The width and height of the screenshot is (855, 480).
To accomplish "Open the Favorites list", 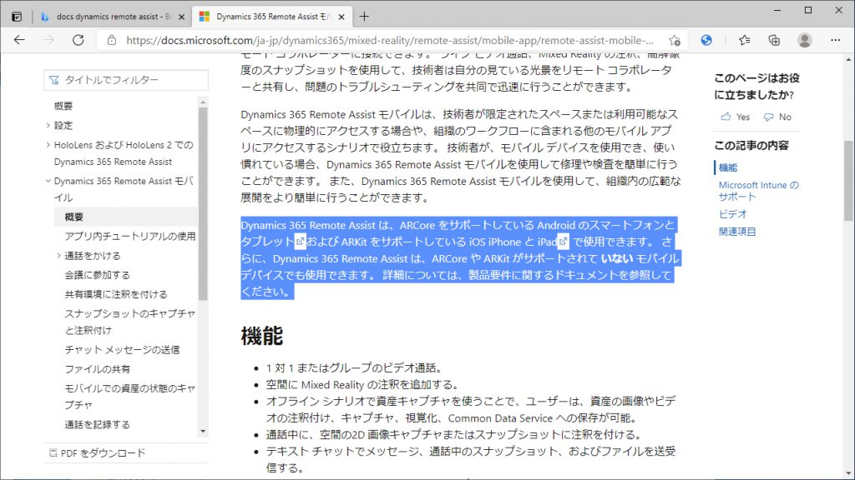I will click(x=744, y=40).
